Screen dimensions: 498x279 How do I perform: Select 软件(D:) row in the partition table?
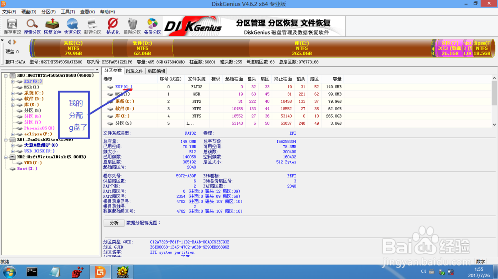tap(222, 109)
